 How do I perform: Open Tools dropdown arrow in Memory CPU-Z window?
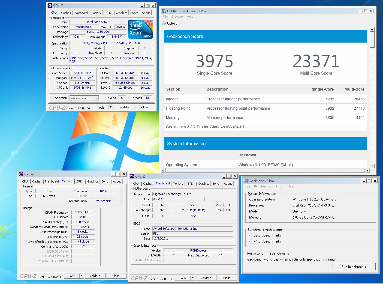click(x=82, y=276)
